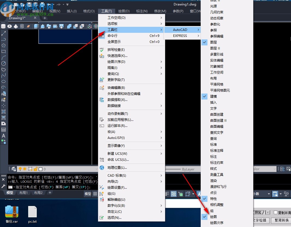
Task: Click the 繁简转换 button
Action: click(281, 220)
